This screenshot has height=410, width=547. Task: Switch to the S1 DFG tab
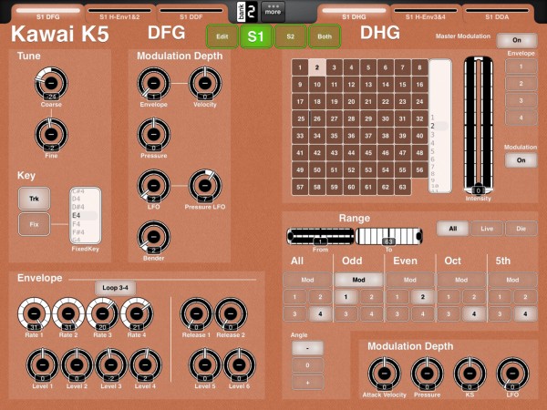tap(47, 14)
